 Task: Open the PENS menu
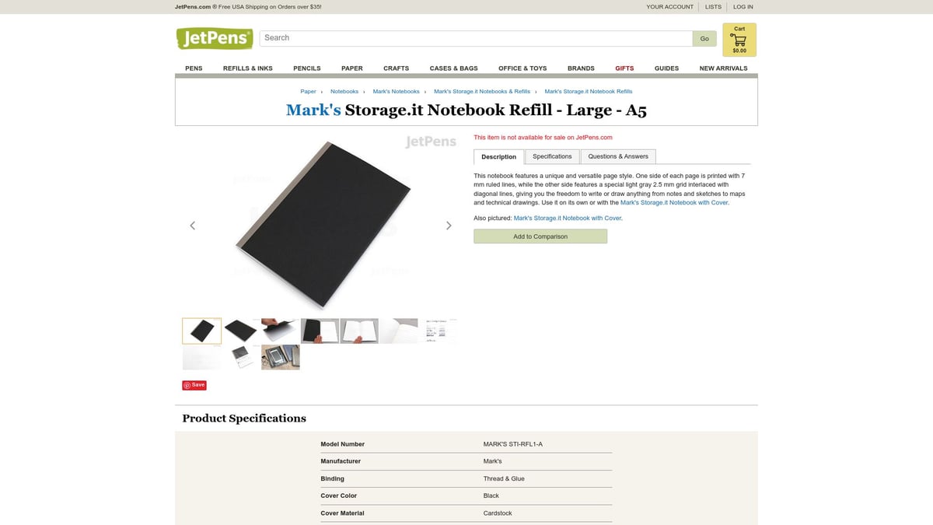194,68
